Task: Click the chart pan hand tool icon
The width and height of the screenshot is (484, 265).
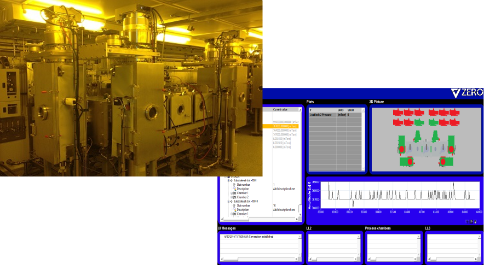Action: tap(475, 221)
